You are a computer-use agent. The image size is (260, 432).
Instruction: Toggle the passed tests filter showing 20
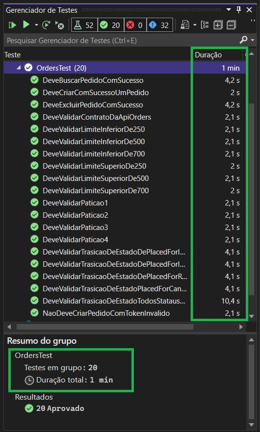110,25
